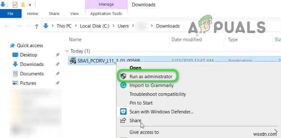Click Local Disk (C:) in the address path

[x=94, y=26]
